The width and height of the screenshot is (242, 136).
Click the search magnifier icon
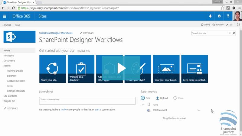234,33
